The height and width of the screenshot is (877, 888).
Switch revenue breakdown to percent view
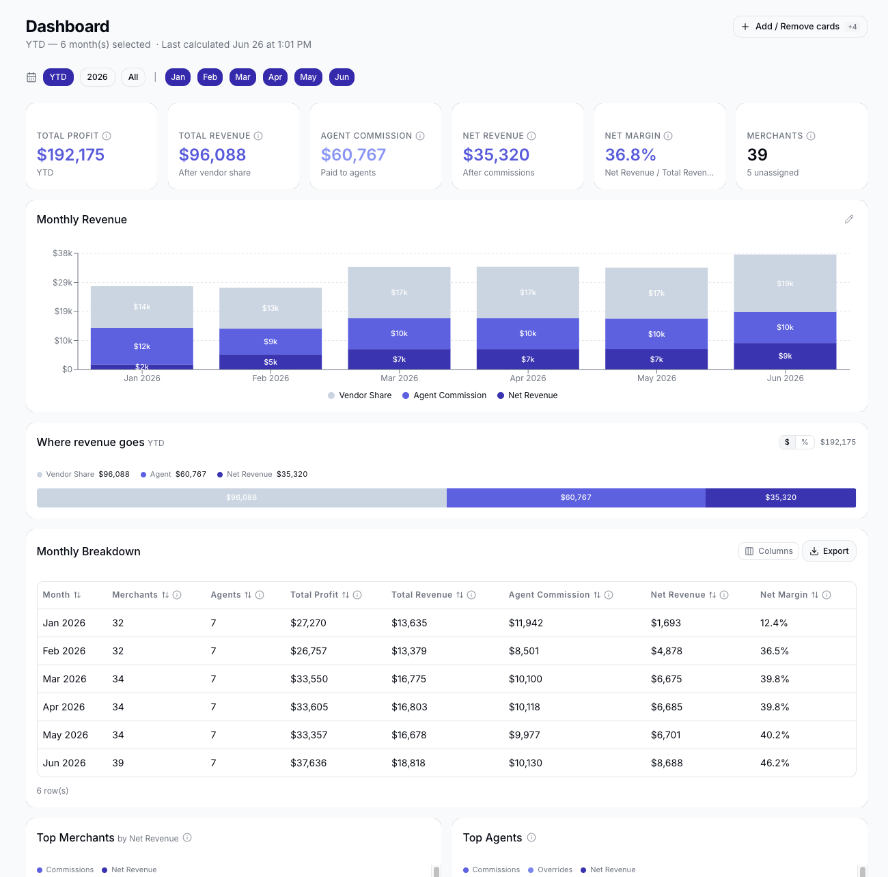point(805,442)
